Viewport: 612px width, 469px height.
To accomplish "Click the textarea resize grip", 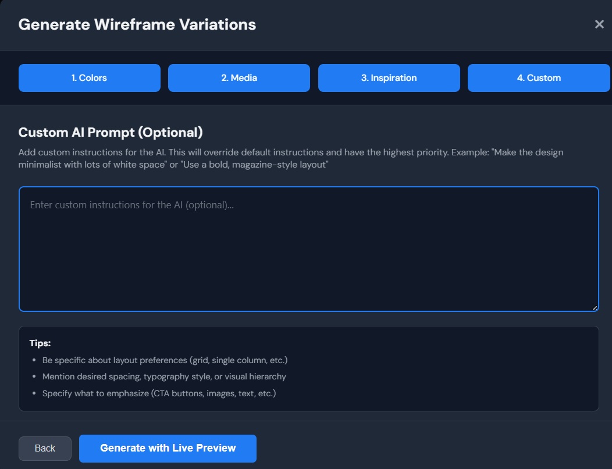I will pos(594,307).
